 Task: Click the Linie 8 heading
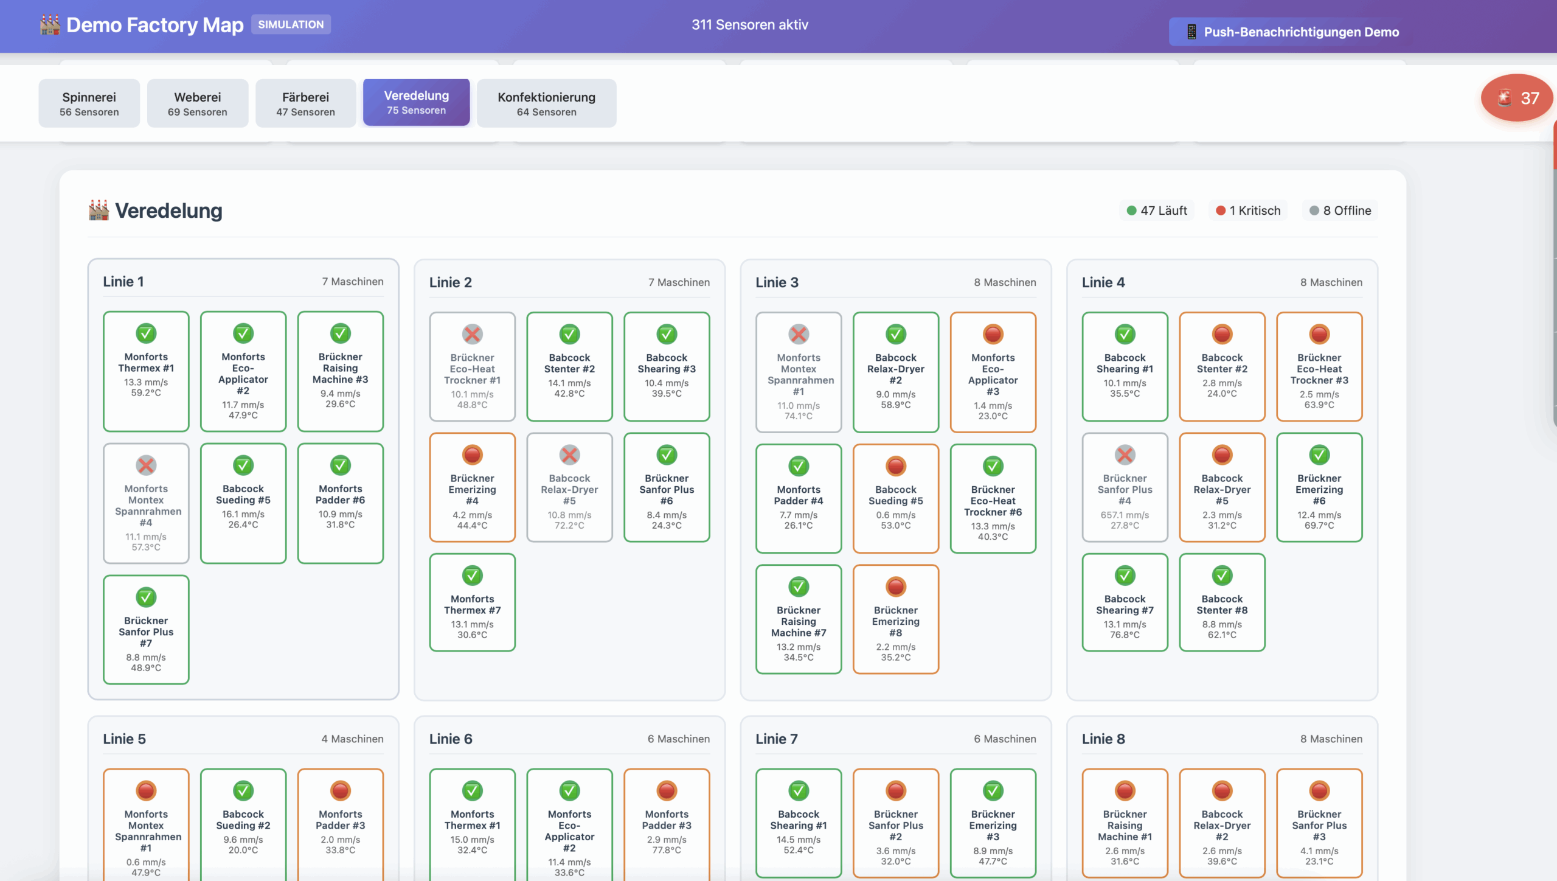(x=1103, y=739)
